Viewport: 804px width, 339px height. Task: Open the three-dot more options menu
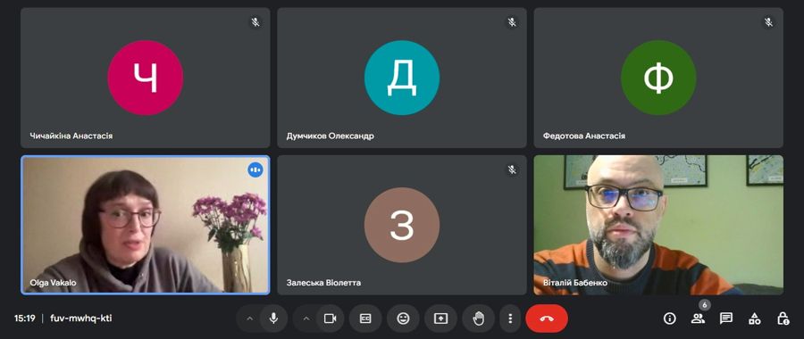(x=510, y=318)
